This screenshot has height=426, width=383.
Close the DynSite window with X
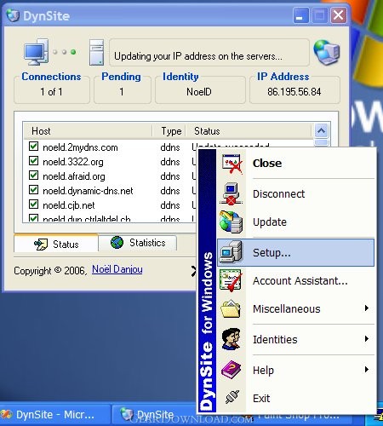click(x=338, y=15)
